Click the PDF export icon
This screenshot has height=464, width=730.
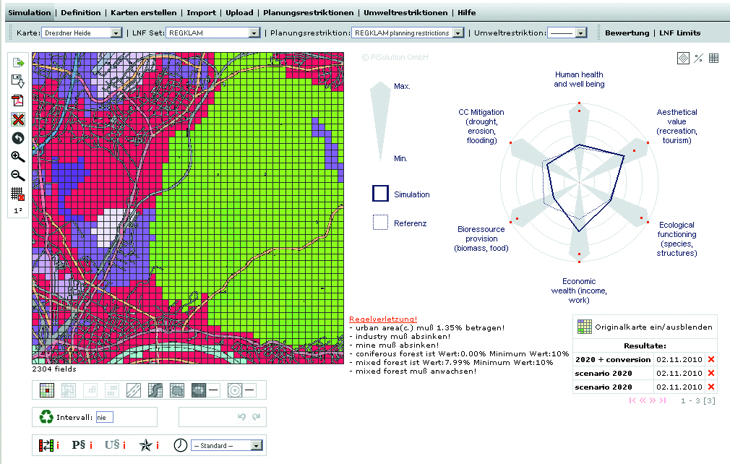point(18,100)
